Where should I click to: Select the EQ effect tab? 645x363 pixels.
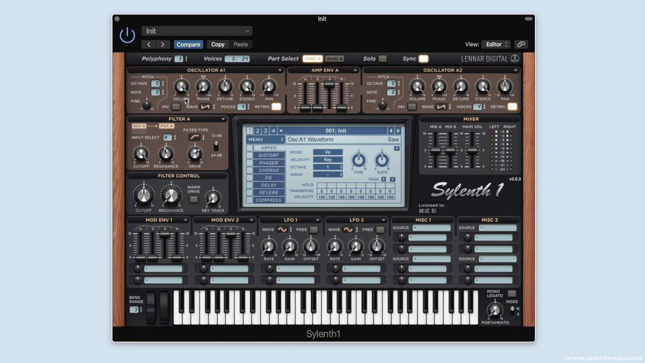tap(269, 178)
